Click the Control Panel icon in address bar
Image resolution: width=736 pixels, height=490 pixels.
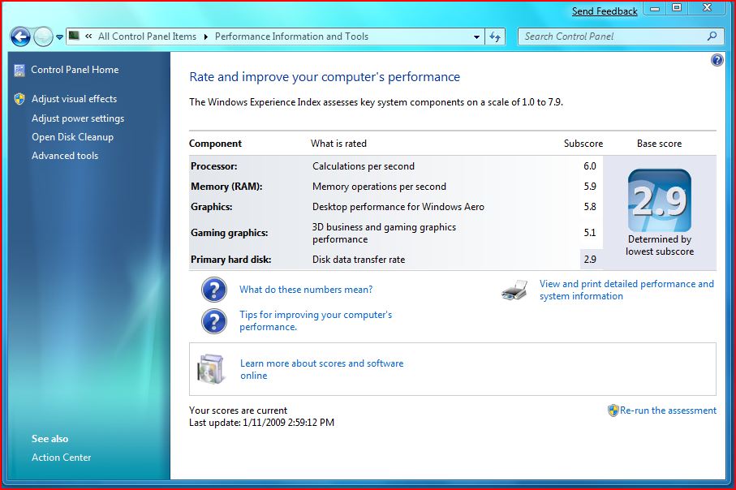click(x=74, y=36)
